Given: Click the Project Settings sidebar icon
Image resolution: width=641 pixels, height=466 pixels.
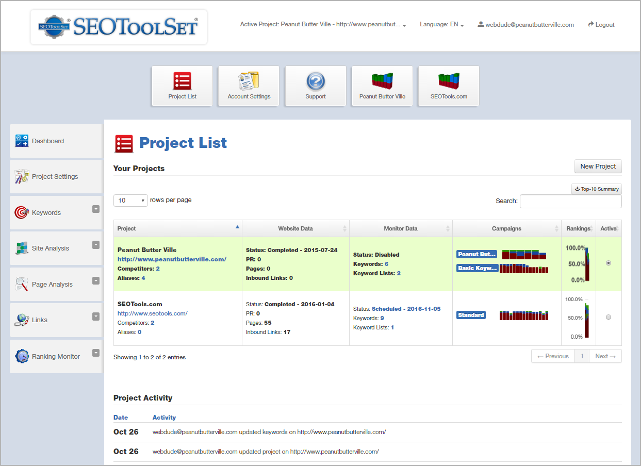Looking at the screenshot, I should click(22, 176).
